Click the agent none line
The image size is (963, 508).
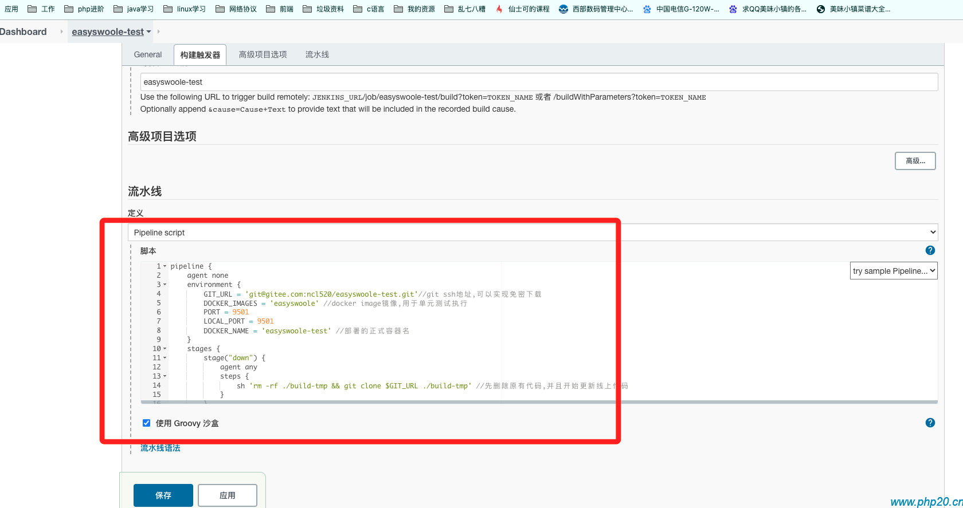coord(208,275)
